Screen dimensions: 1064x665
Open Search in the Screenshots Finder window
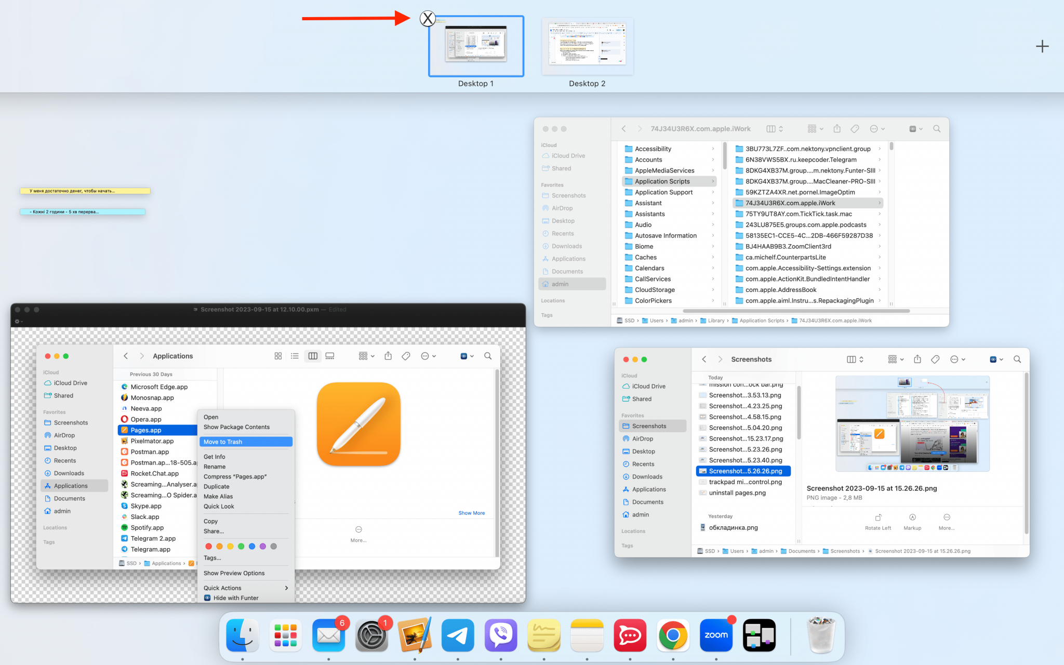coord(1017,359)
